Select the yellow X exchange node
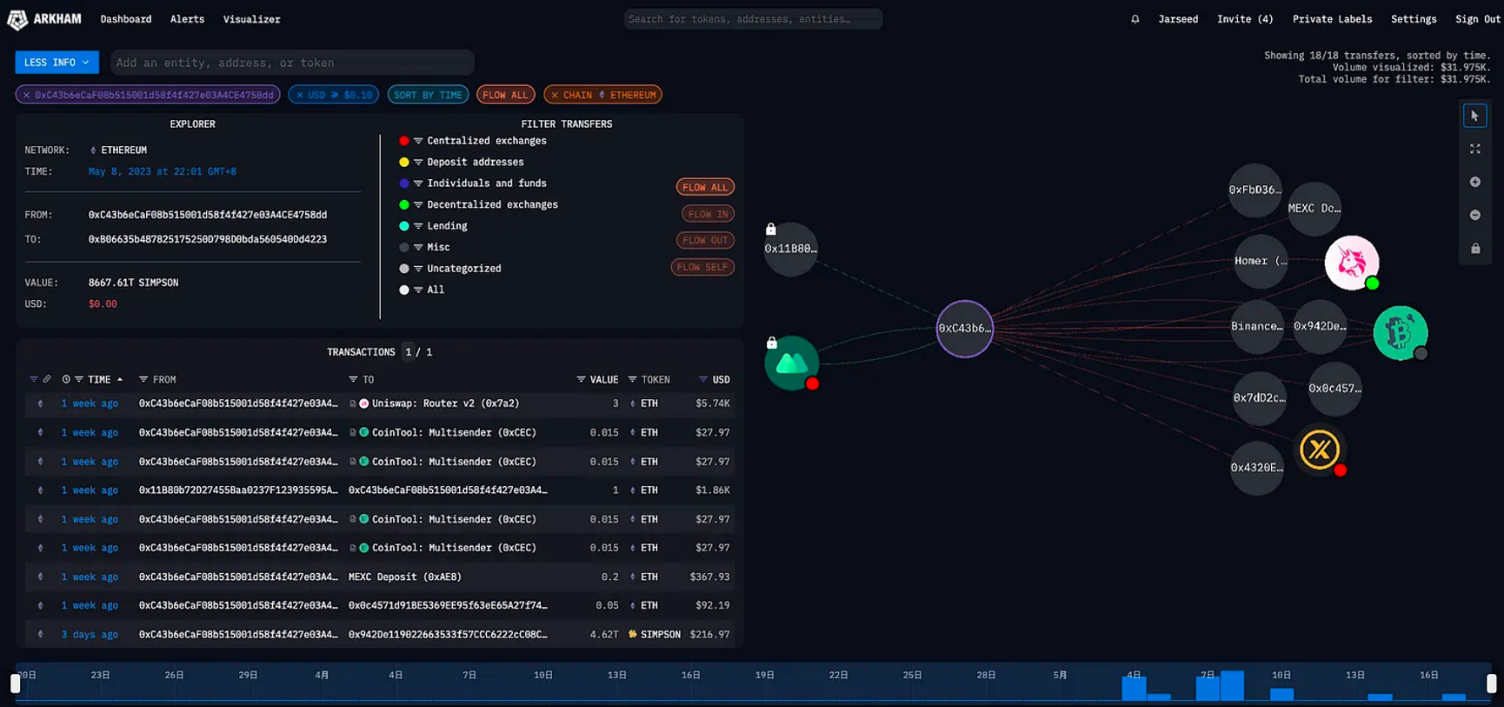This screenshot has height=707, width=1504. click(1320, 450)
